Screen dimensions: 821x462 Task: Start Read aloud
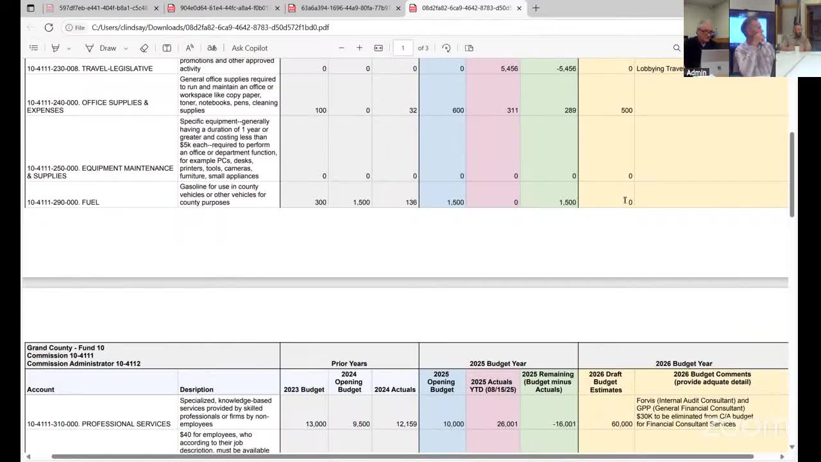[190, 48]
